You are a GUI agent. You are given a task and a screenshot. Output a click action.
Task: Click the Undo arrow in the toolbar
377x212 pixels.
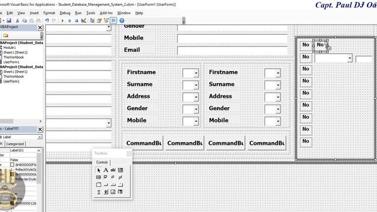(x=47, y=21)
